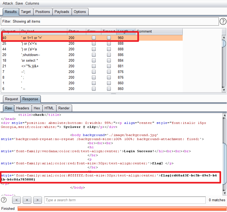Switch to Hex view

coord(37,108)
